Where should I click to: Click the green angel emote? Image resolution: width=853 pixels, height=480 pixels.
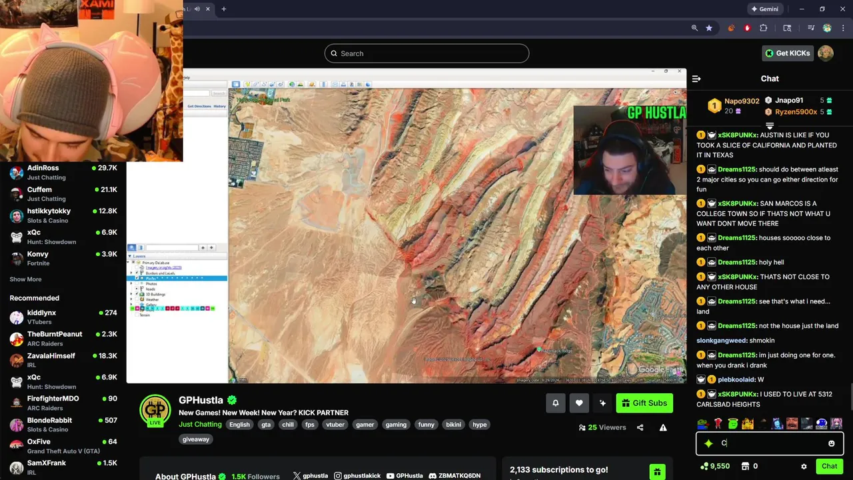click(x=733, y=424)
